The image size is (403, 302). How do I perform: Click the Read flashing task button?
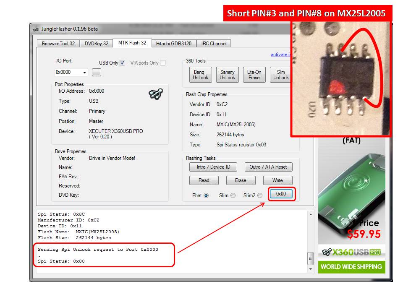pos(204,180)
